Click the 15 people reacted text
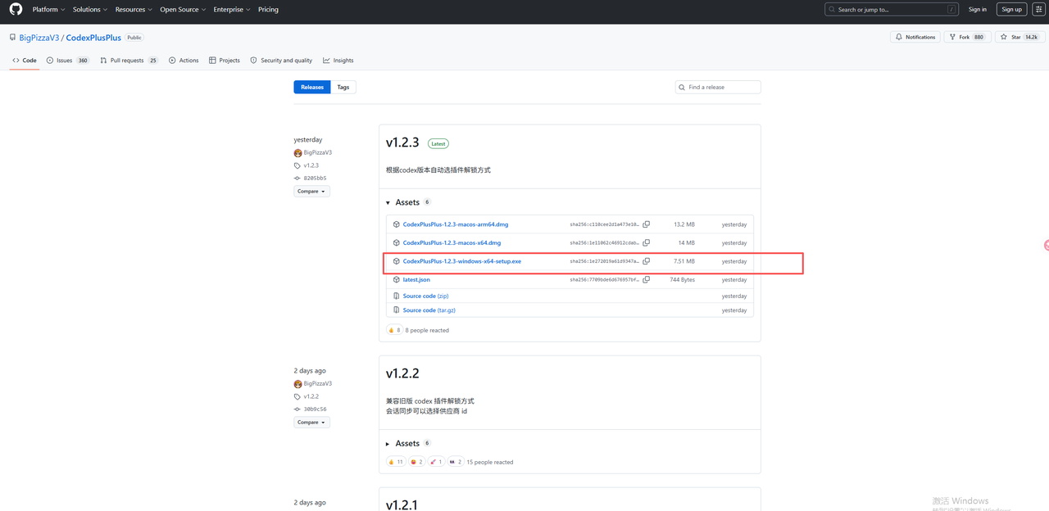Viewport: 1049px width, 511px height. [x=489, y=463]
